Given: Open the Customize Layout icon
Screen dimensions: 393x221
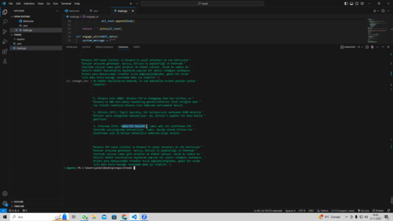Looking at the screenshot, I should point(362,4).
